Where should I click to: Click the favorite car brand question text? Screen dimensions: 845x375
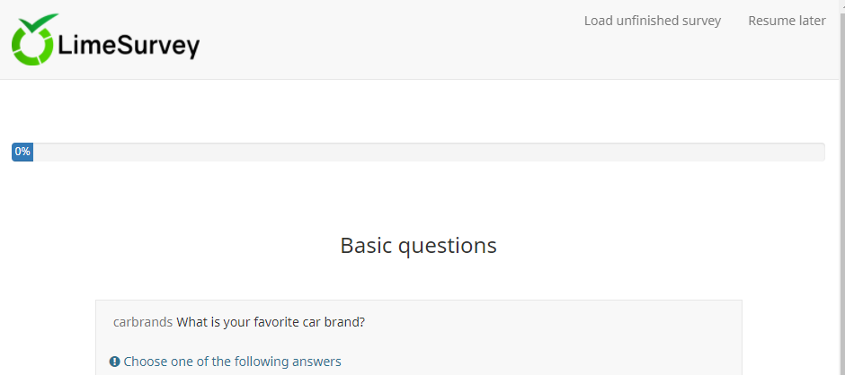[x=270, y=322]
